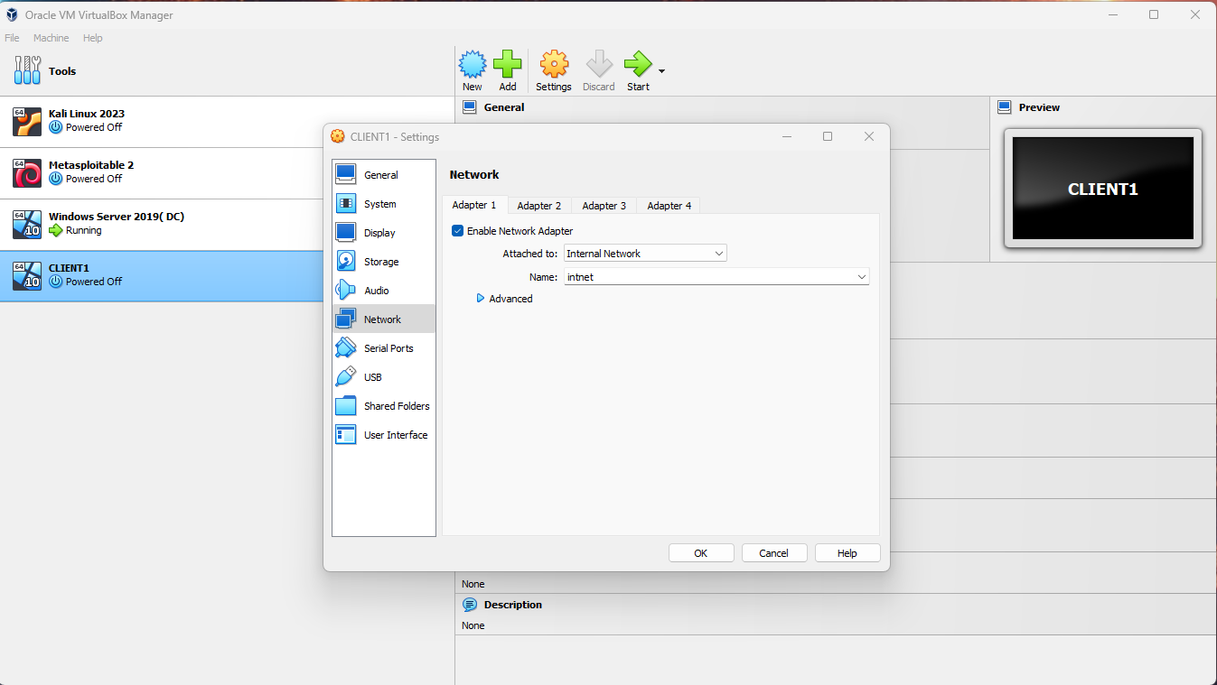Open Audio settings category icon

346,290
